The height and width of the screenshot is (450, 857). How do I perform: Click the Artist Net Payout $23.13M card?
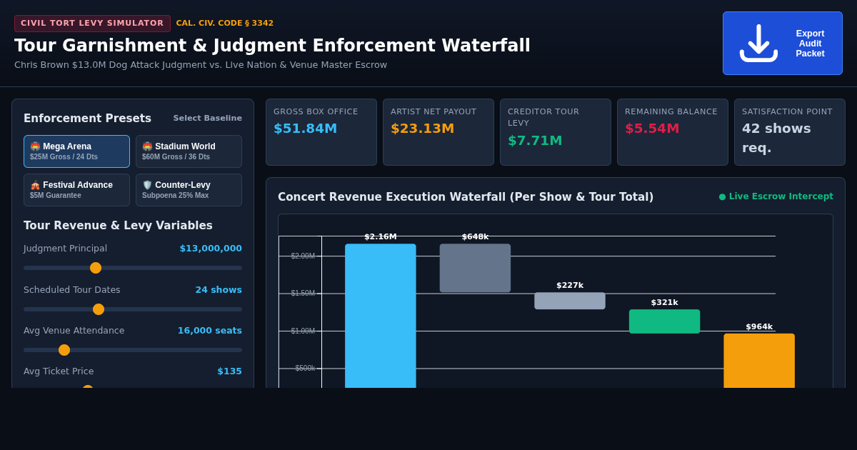click(x=438, y=132)
